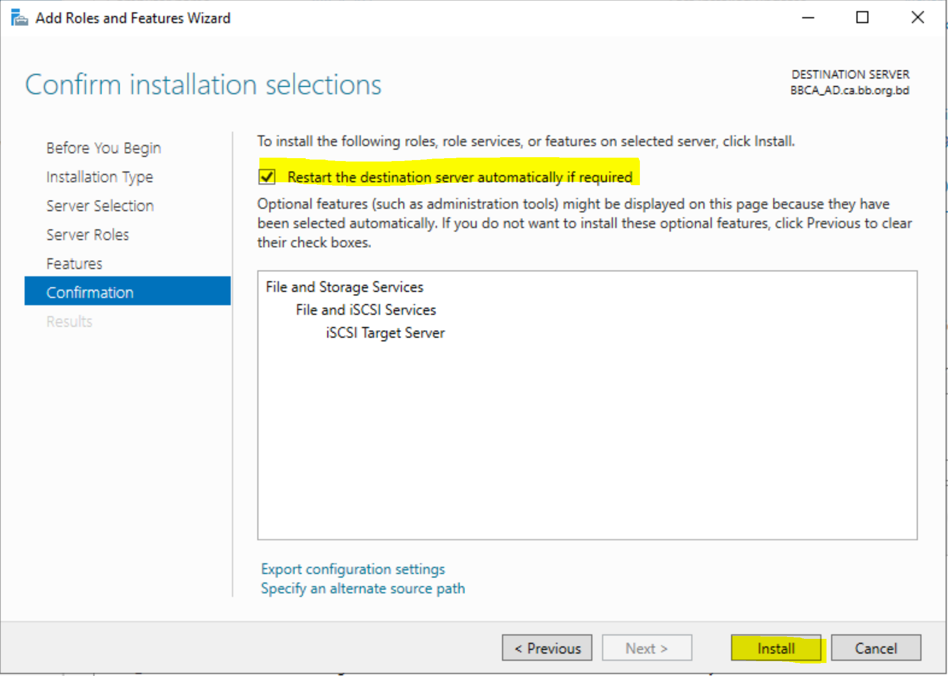The image size is (948, 676).
Task: Click the Install button
Action: click(775, 648)
